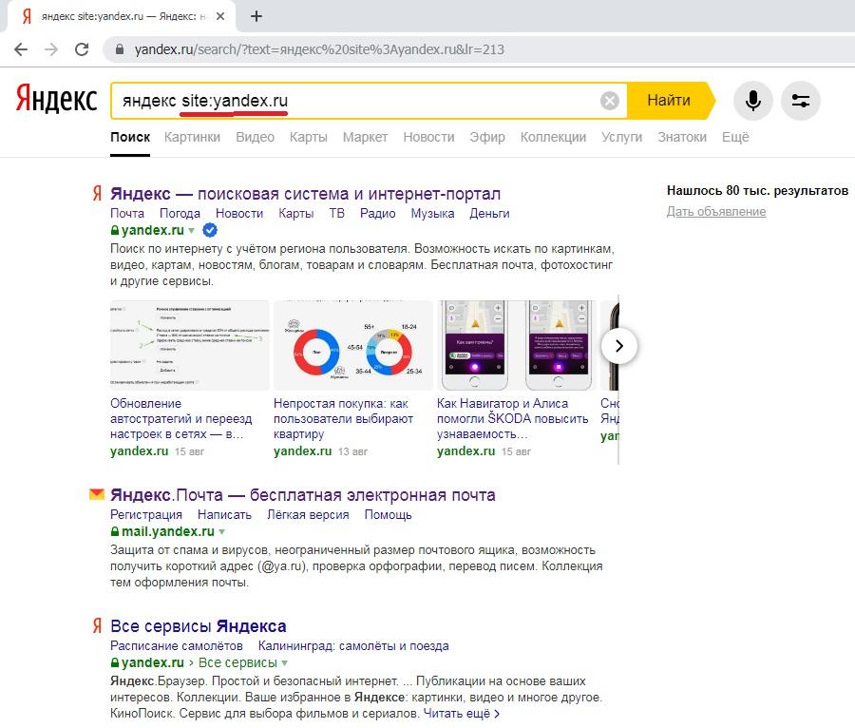Reload the page with refresh icon
This screenshot has width=855, height=728.
(82, 49)
